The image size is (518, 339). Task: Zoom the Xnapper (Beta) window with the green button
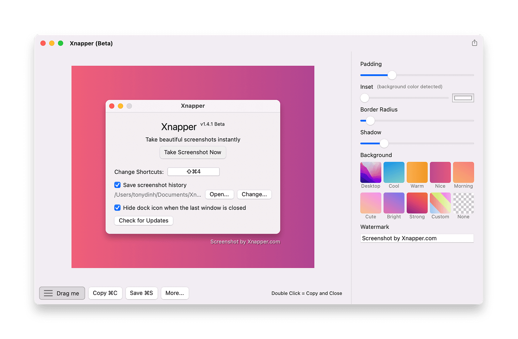point(60,43)
